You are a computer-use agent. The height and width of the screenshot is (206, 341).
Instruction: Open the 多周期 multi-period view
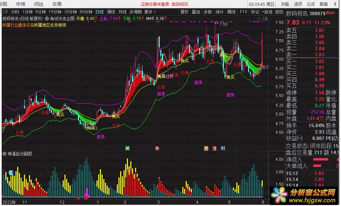[135, 12]
